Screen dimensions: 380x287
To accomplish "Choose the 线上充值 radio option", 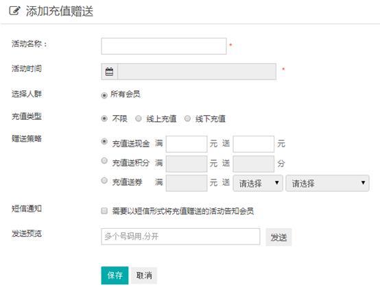I will tap(139, 118).
